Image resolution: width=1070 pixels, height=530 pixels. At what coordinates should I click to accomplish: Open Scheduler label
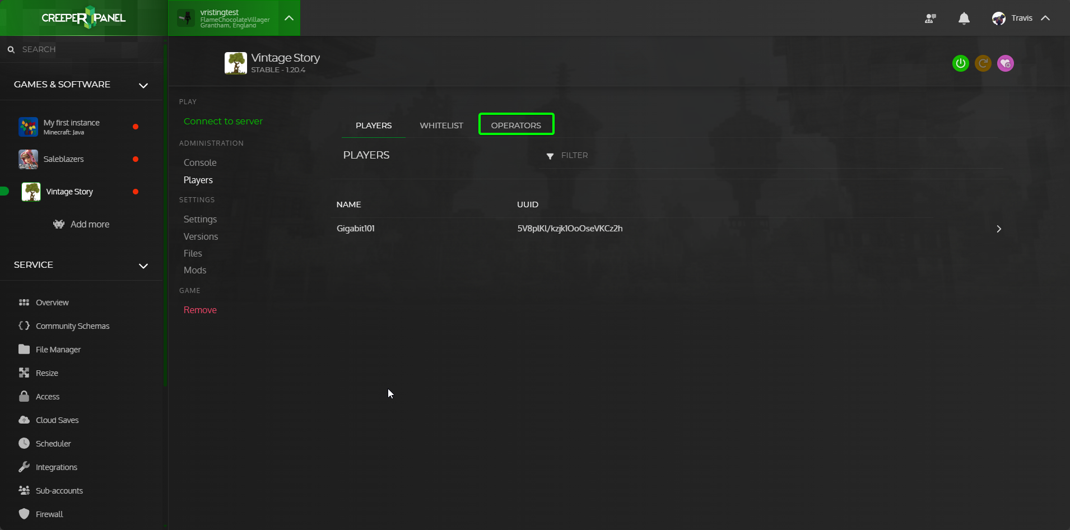(x=53, y=444)
